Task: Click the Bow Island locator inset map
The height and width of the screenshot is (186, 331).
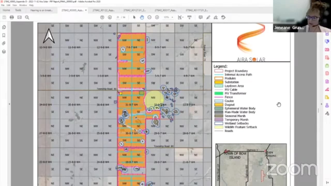Action: point(251,165)
